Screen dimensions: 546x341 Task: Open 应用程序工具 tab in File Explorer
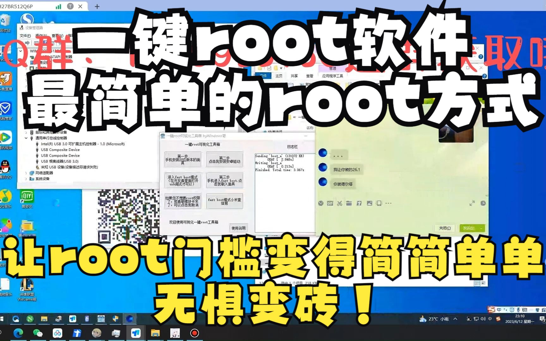coord(332,76)
